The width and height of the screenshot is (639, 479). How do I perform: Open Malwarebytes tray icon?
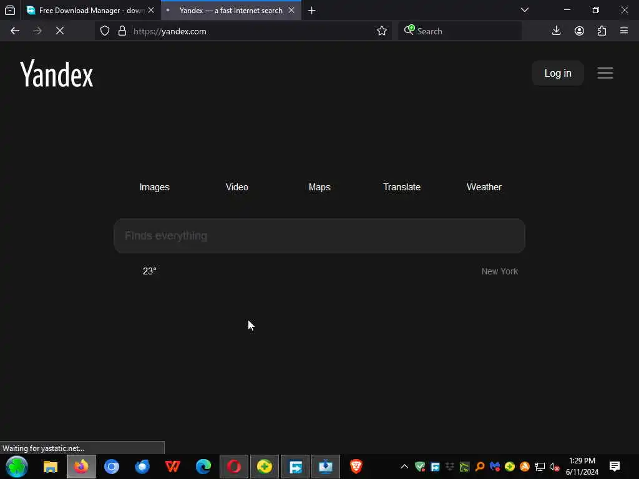pos(495,467)
